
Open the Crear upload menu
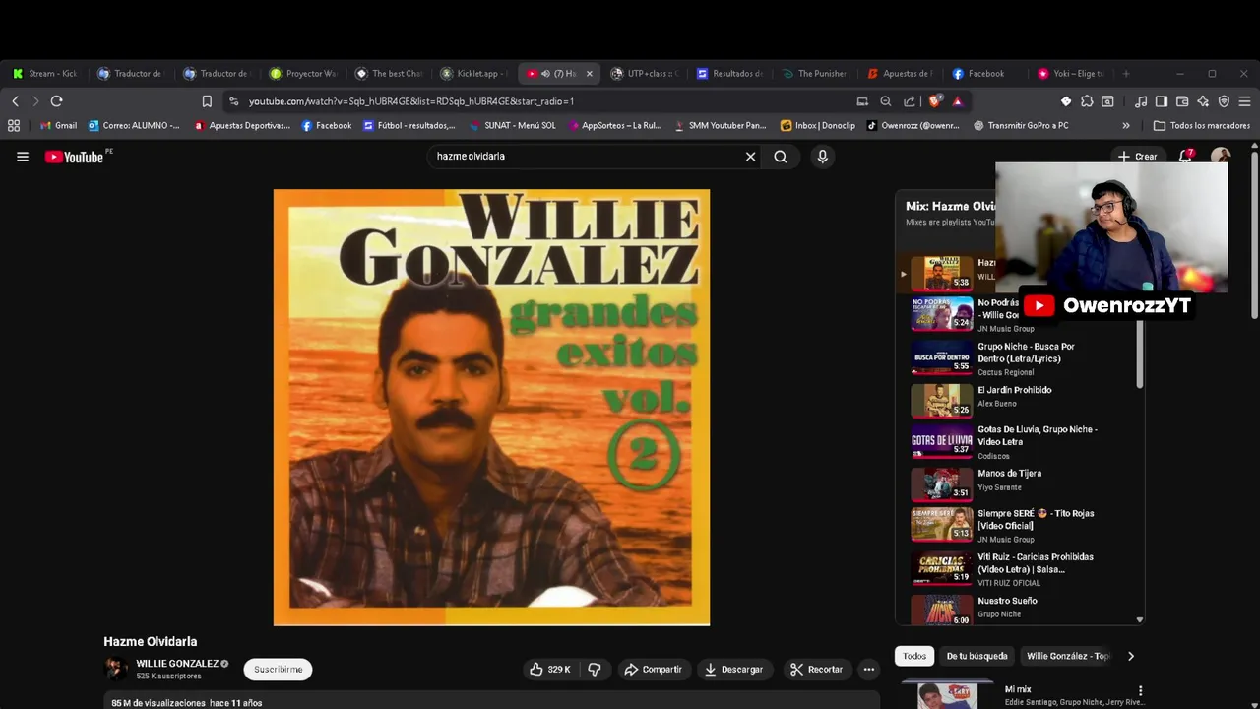[x=1137, y=157]
